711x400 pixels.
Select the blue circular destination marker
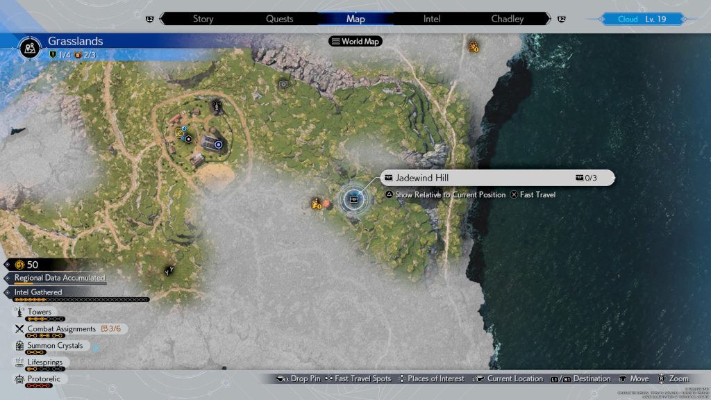[x=219, y=144]
